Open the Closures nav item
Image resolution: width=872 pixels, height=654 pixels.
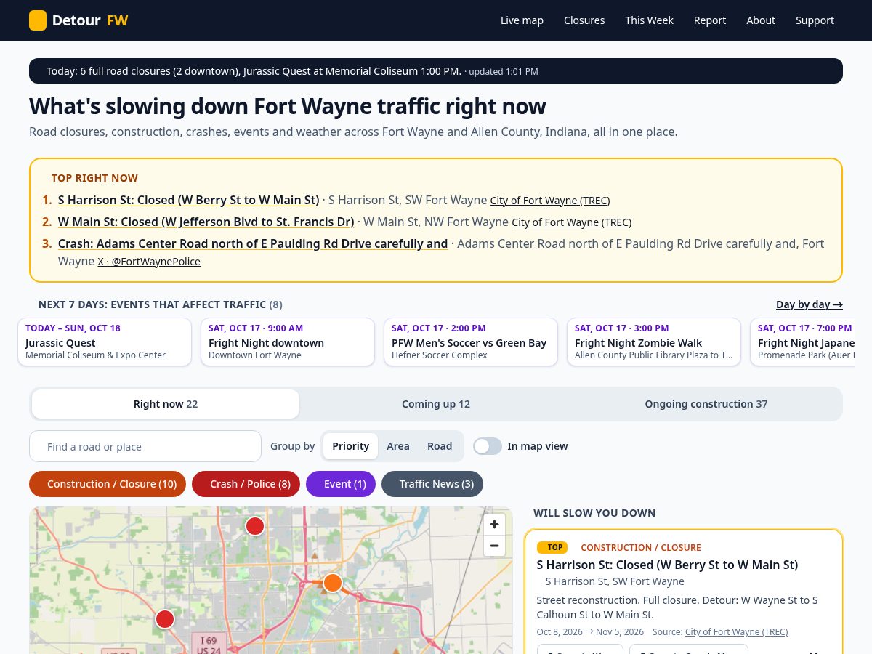584,20
